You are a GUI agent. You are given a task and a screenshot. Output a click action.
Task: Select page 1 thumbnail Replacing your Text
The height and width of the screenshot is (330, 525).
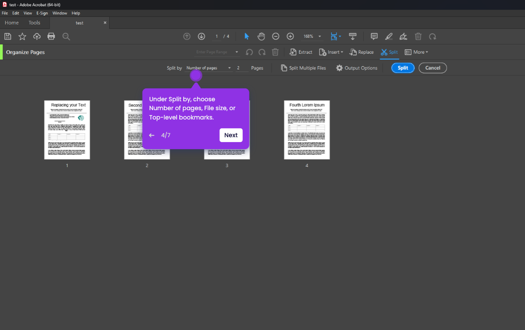pyautogui.click(x=67, y=130)
